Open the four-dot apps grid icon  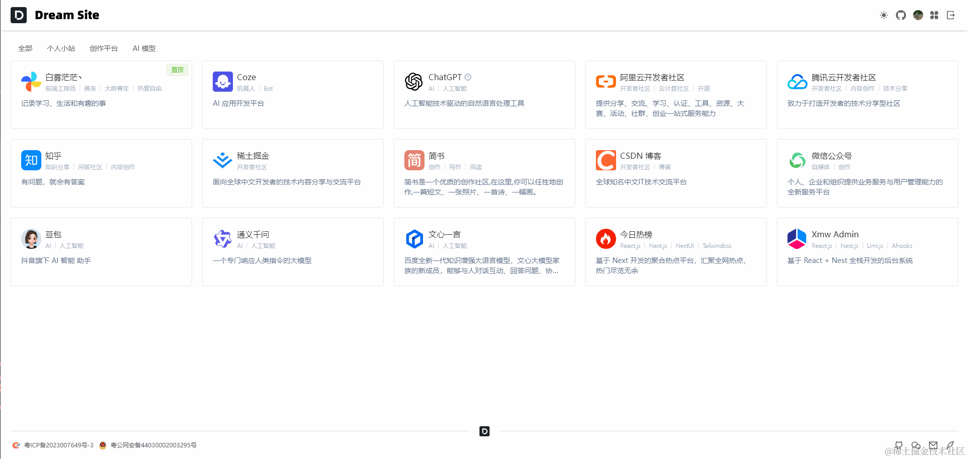[934, 15]
